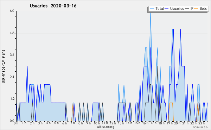Click the Total peak at 6.0 near 17 h
The image size is (211, 130).
(x=151, y=12)
